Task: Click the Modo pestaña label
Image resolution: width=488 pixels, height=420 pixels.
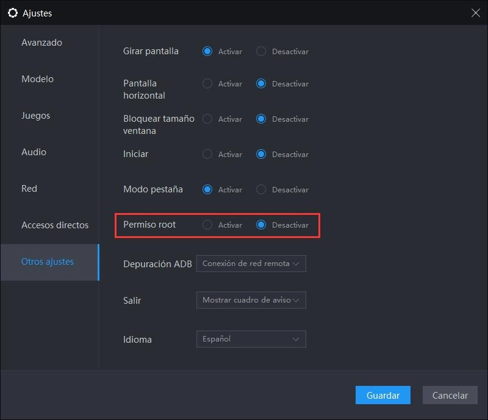Action: click(x=153, y=189)
